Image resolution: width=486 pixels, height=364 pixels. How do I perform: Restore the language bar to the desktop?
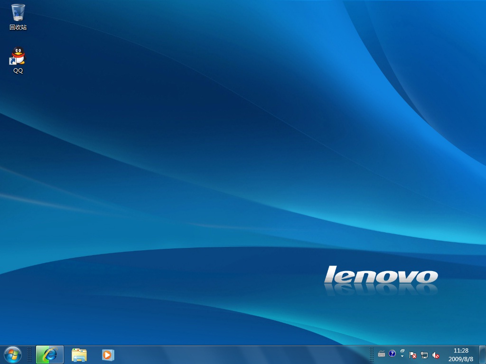click(x=402, y=351)
